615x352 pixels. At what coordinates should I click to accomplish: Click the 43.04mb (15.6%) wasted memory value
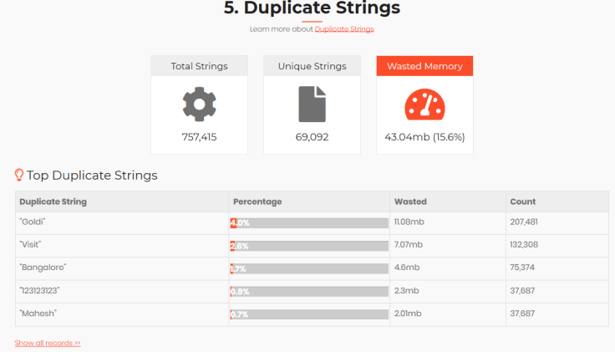click(x=424, y=137)
